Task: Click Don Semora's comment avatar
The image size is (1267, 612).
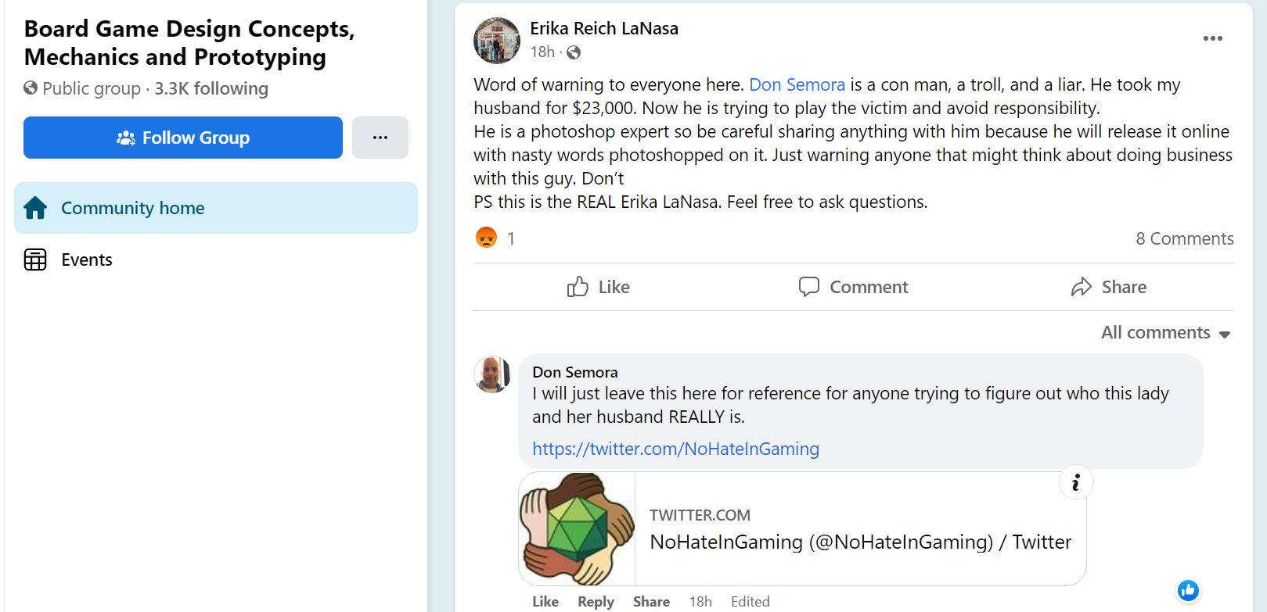Action: point(492,374)
